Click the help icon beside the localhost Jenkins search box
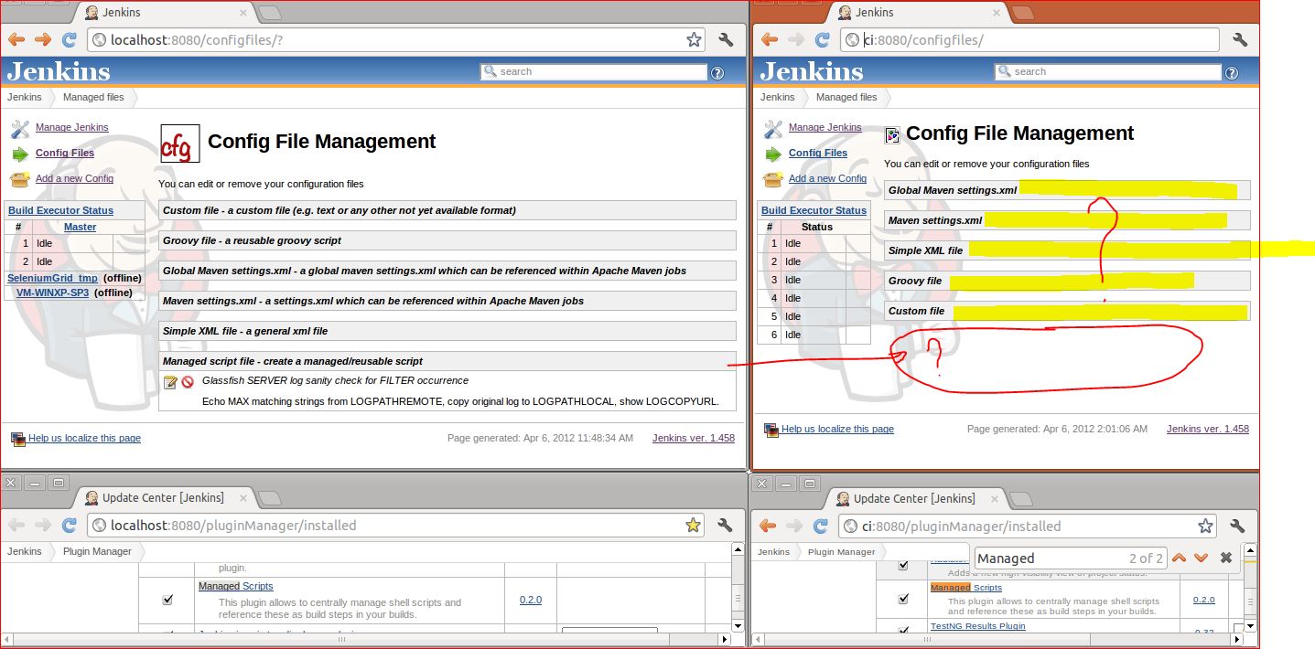 717,72
